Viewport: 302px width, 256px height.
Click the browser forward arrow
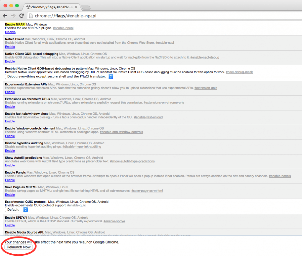tap(13, 16)
